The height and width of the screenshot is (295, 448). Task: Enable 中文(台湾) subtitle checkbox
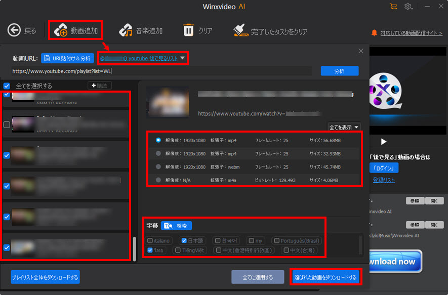click(286, 250)
